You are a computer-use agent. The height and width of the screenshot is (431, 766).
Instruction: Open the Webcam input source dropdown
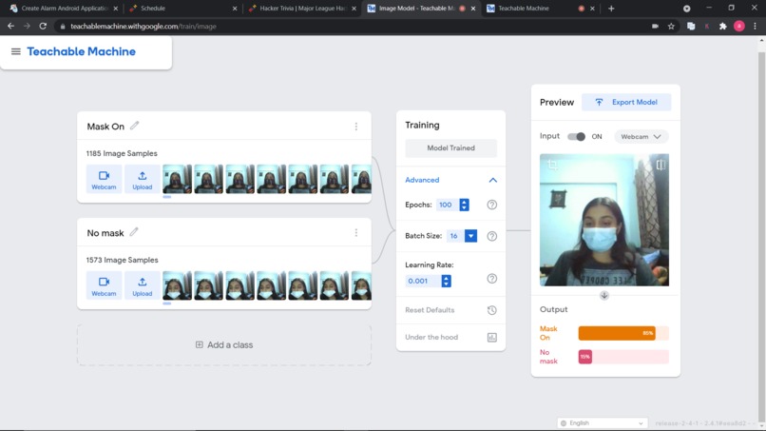pos(641,136)
